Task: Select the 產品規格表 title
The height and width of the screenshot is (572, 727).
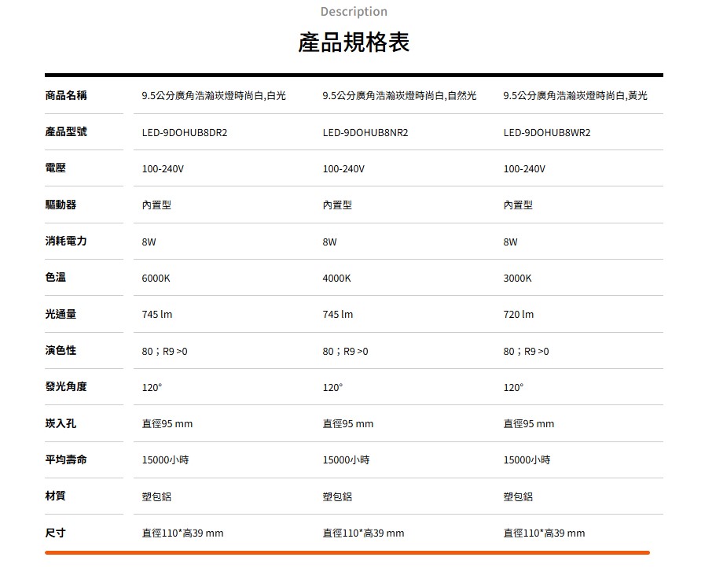Action: [354, 42]
